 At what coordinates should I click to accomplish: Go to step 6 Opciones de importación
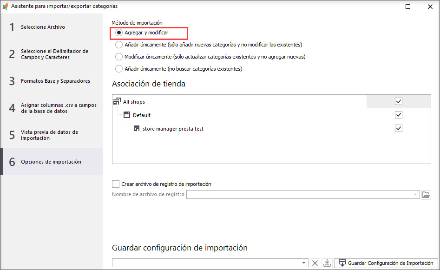click(x=52, y=162)
